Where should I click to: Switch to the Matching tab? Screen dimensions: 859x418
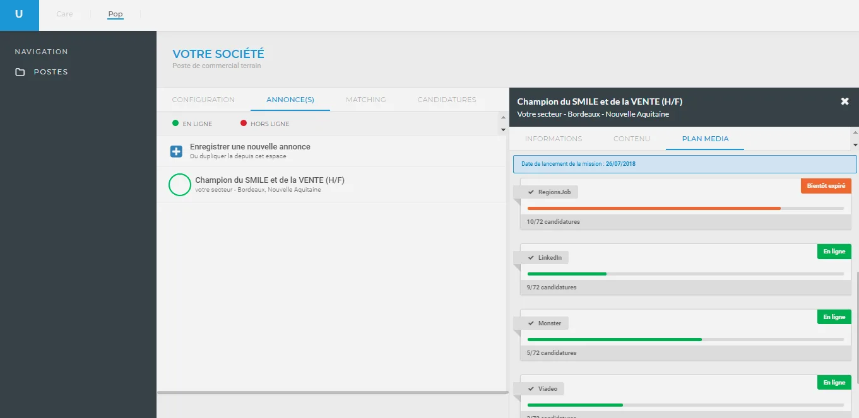pos(366,100)
